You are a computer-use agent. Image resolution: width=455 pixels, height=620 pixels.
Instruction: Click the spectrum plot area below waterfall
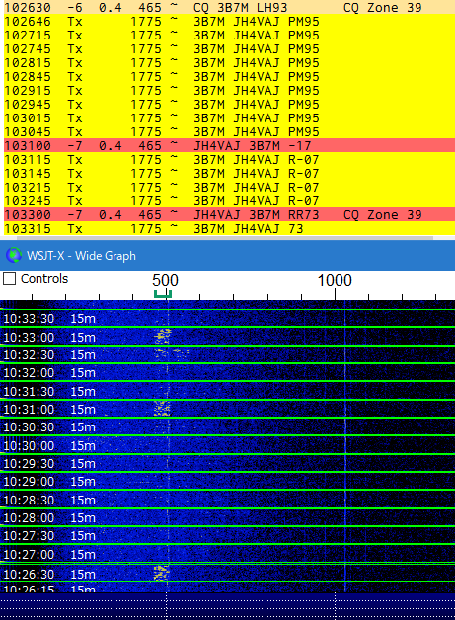pyautogui.click(x=227, y=606)
